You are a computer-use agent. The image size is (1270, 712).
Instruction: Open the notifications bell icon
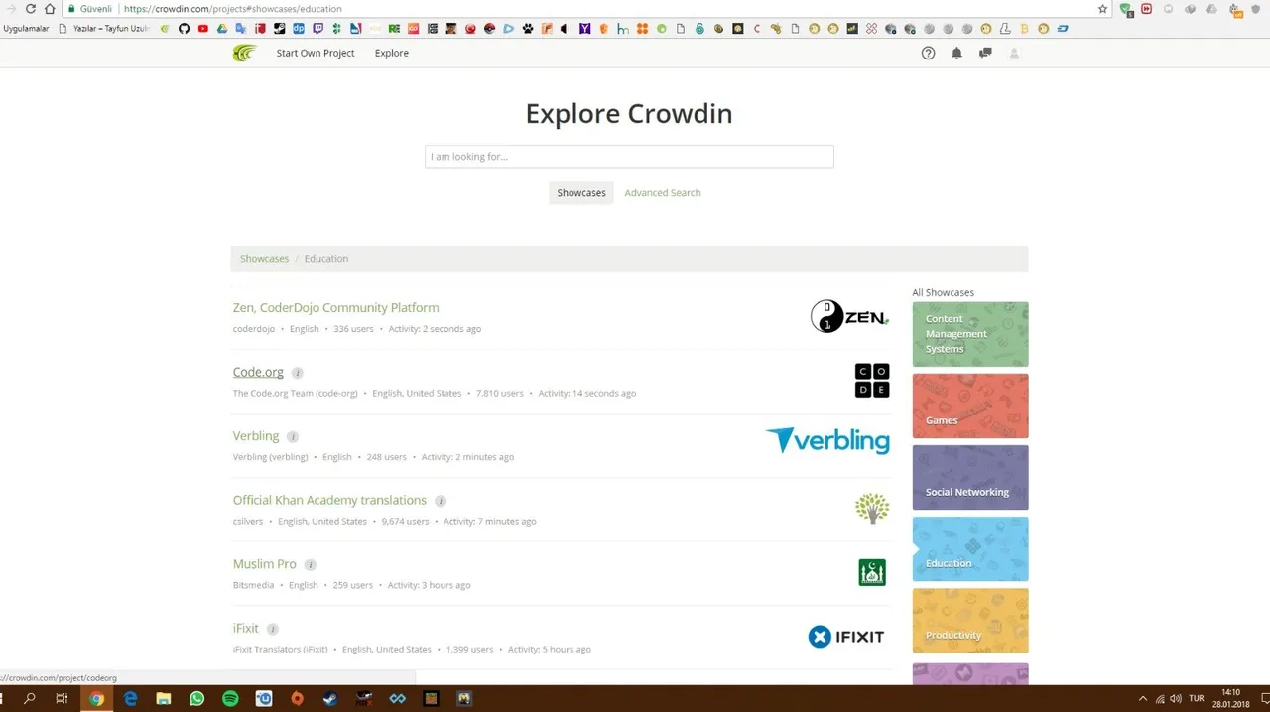coord(956,54)
